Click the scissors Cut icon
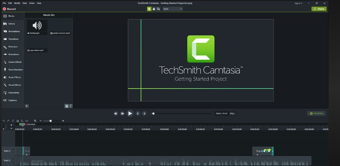Screen dimensions: 340x166 (13, 121)
